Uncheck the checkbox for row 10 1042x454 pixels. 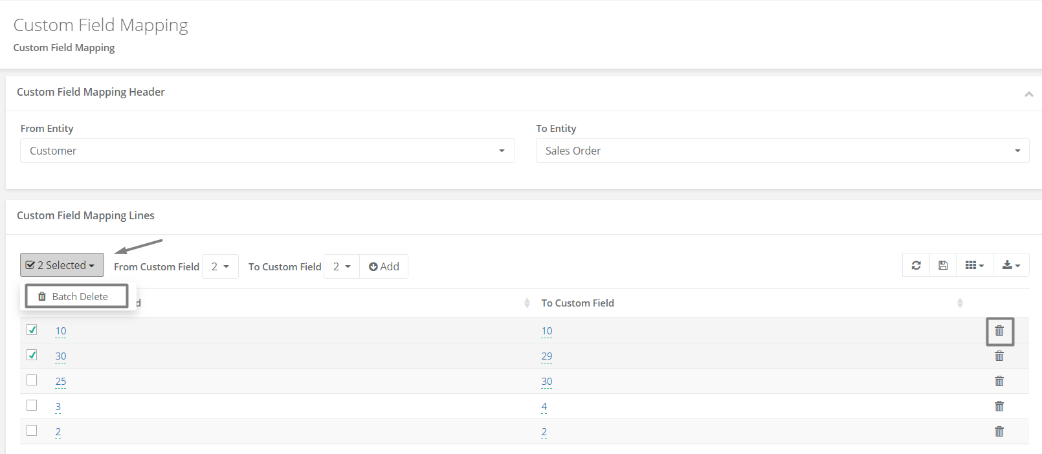(x=32, y=330)
